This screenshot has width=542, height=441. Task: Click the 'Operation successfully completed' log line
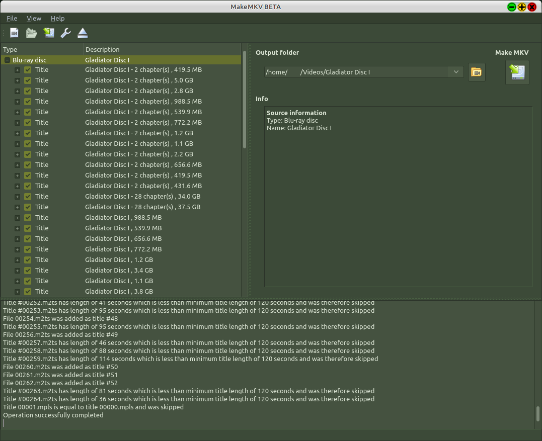coord(53,415)
